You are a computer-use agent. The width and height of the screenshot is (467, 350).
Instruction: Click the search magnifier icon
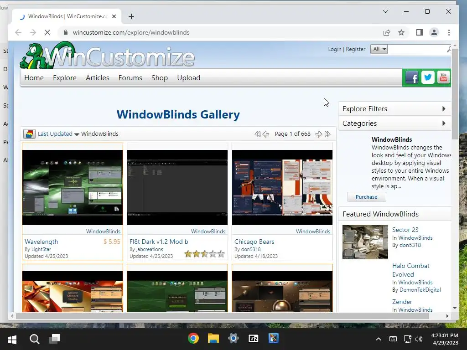[x=449, y=49]
